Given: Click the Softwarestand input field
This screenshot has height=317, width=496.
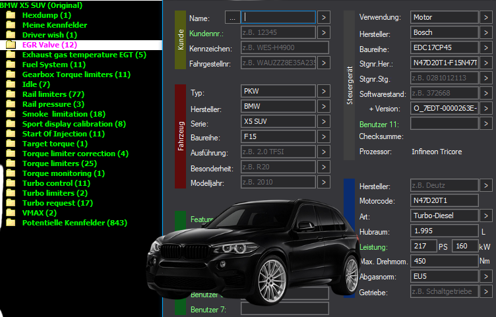Looking at the screenshot, I should click(x=445, y=93).
